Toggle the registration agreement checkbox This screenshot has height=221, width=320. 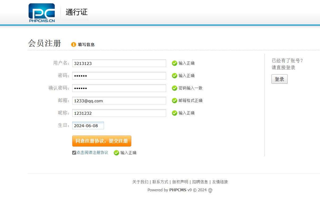[74, 152]
